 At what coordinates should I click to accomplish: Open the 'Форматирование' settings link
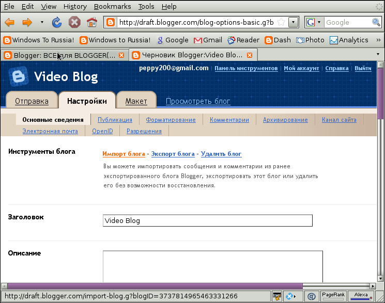click(171, 120)
